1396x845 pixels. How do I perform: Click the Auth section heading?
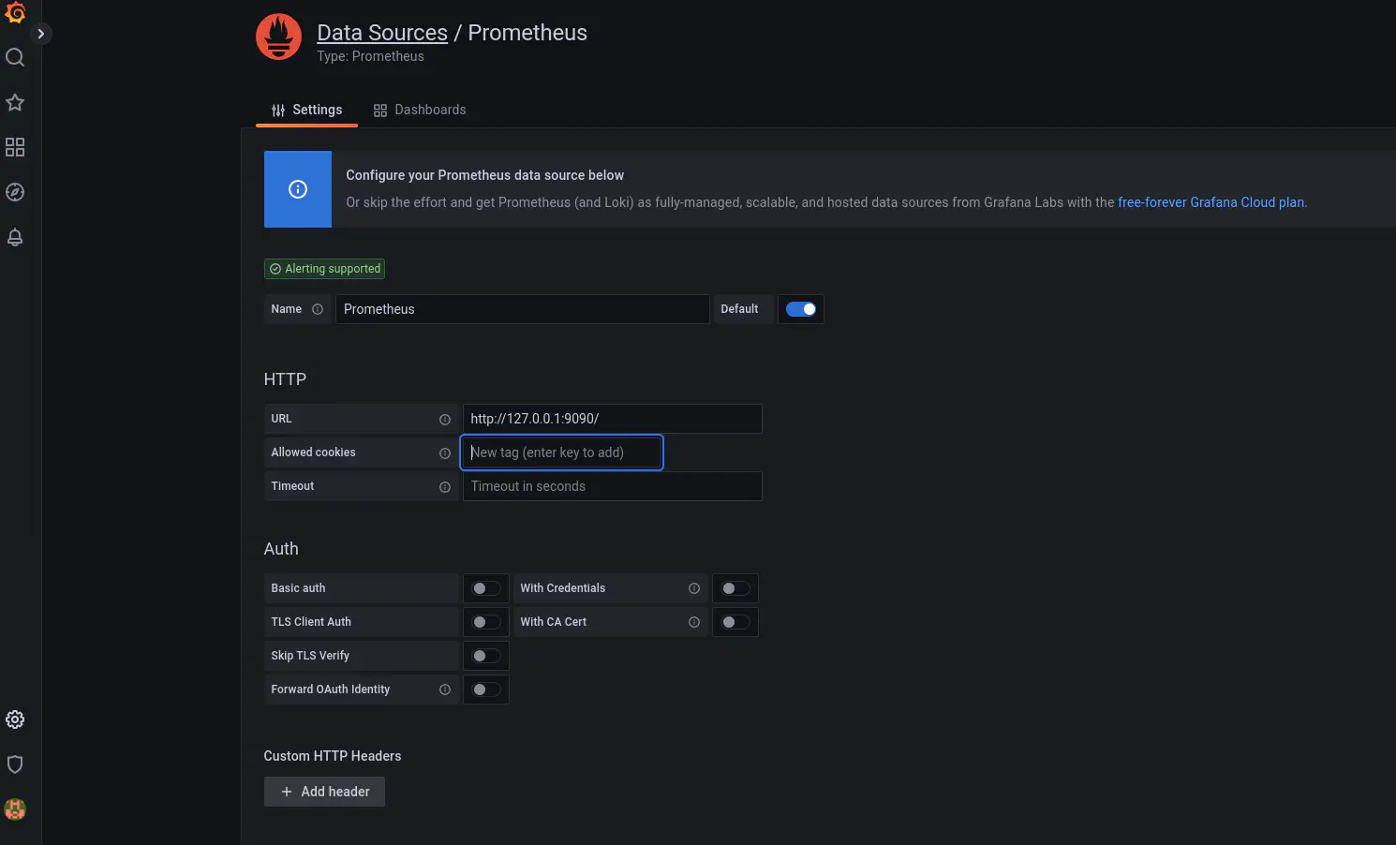281,549
